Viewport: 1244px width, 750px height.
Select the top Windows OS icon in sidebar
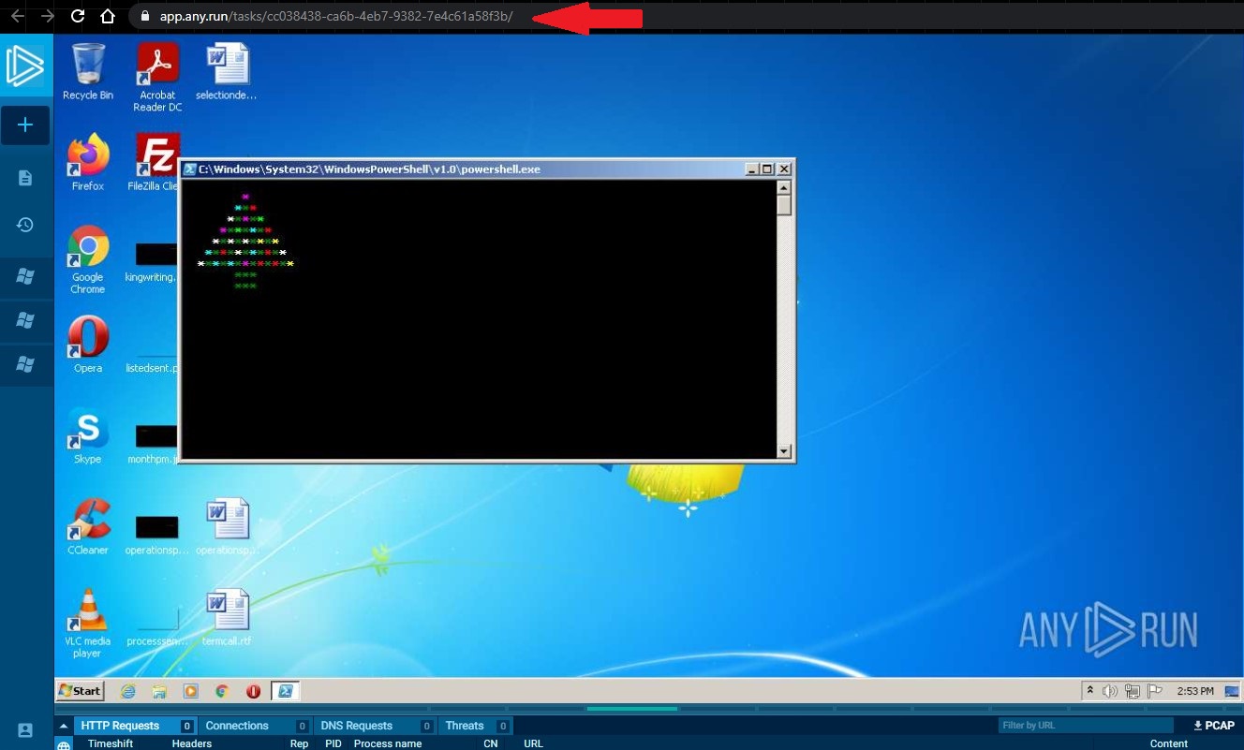pyautogui.click(x=25, y=276)
